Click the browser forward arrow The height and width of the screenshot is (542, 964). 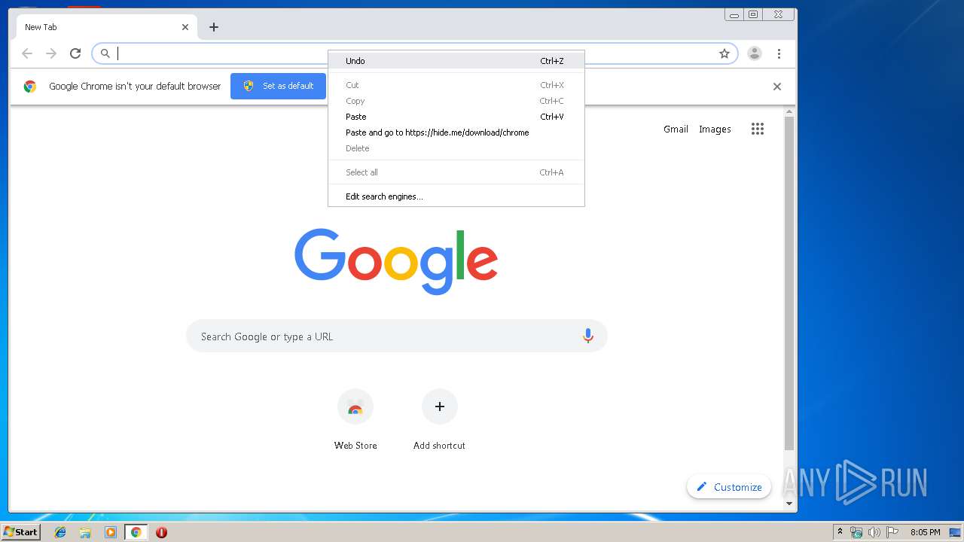(51, 53)
